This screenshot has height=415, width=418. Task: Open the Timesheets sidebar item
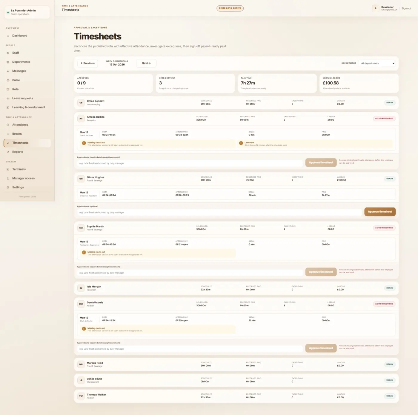tap(27, 143)
